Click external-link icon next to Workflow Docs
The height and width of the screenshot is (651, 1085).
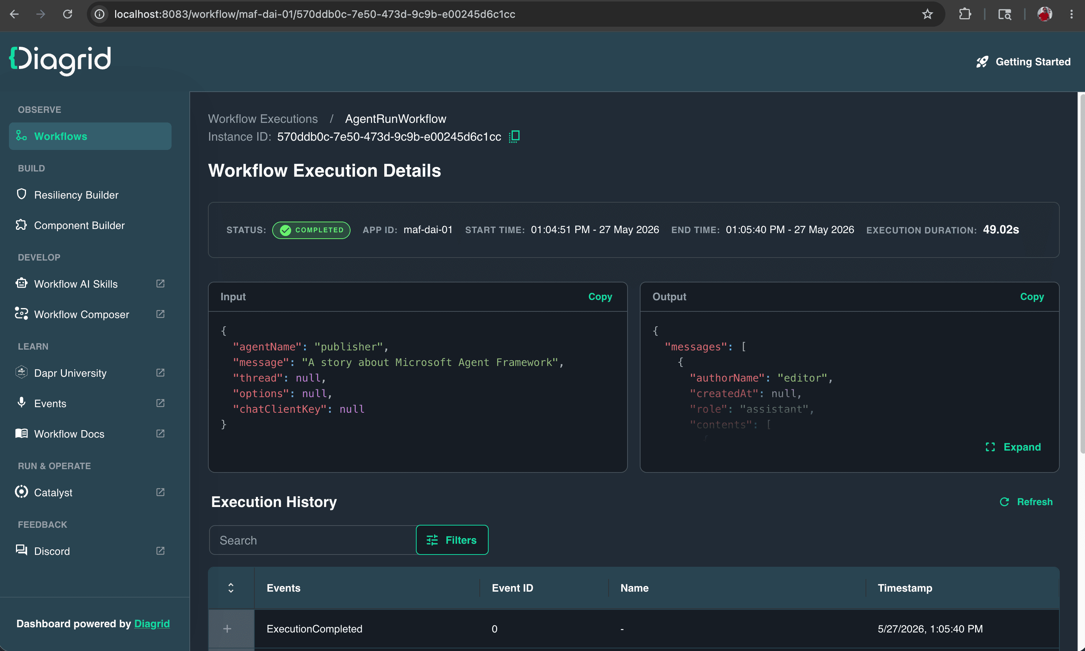(160, 434)
